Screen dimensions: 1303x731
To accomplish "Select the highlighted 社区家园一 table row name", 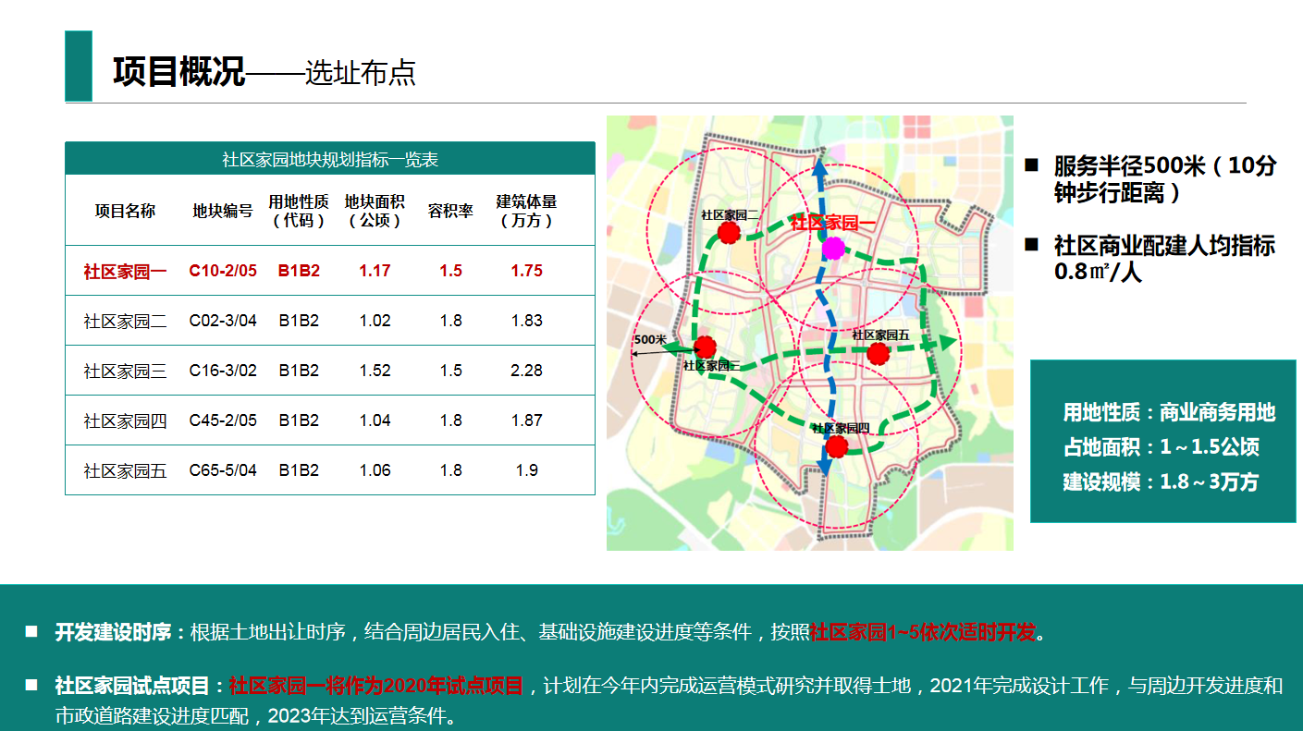I will (125, 271).
